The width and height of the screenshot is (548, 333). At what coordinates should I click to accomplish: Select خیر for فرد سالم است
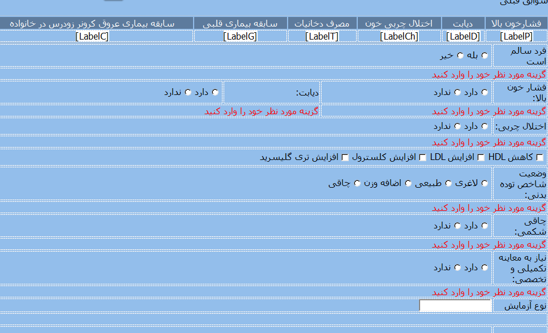(x=460, y=55)
